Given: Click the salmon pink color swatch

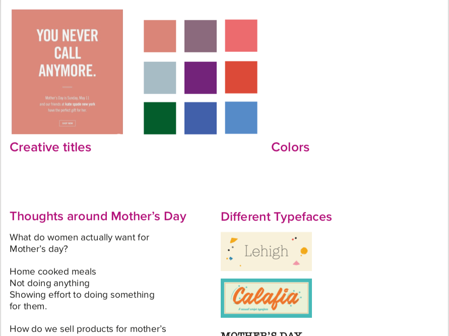Looking at the screenshot, I should [x=160, y=36].
